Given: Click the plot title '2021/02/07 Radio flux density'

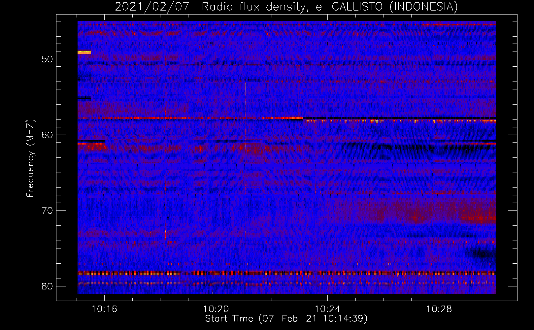Looking at the screenshot, I should [286, 6].
